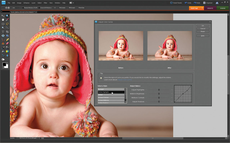The image size is (230, 143).
Task: Select the Crop tool
Action: (7, 32)
